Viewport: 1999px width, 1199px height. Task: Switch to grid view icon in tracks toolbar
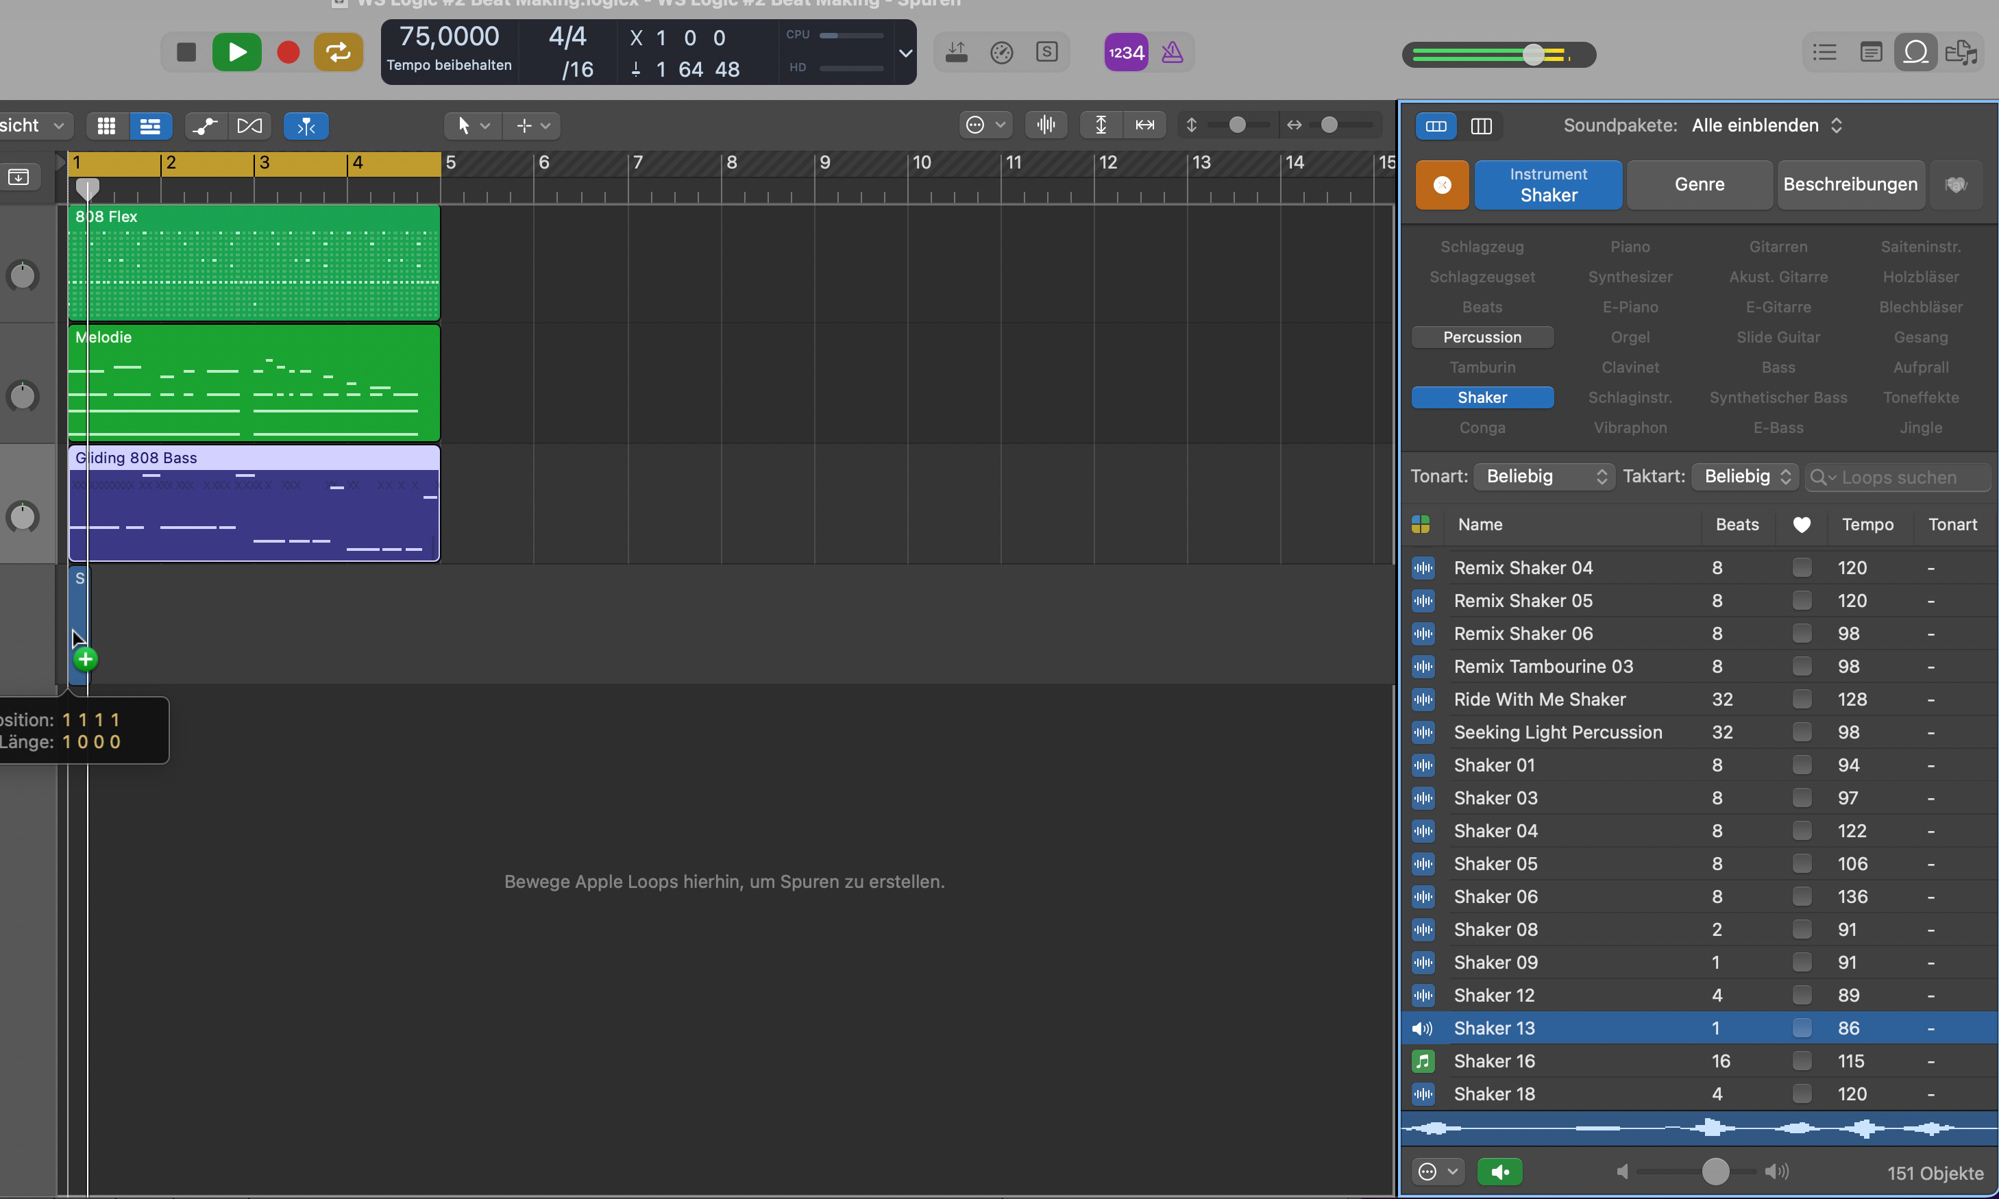[x=106, y=126]
